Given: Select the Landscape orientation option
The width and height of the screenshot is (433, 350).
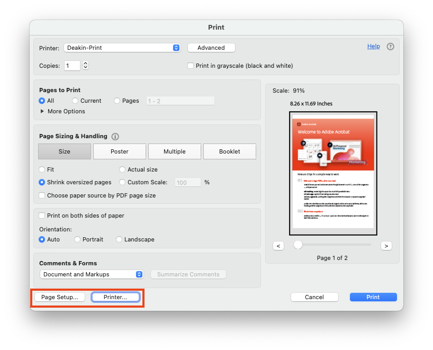Looking at the screenshot, I should click(x=119, y=239).
